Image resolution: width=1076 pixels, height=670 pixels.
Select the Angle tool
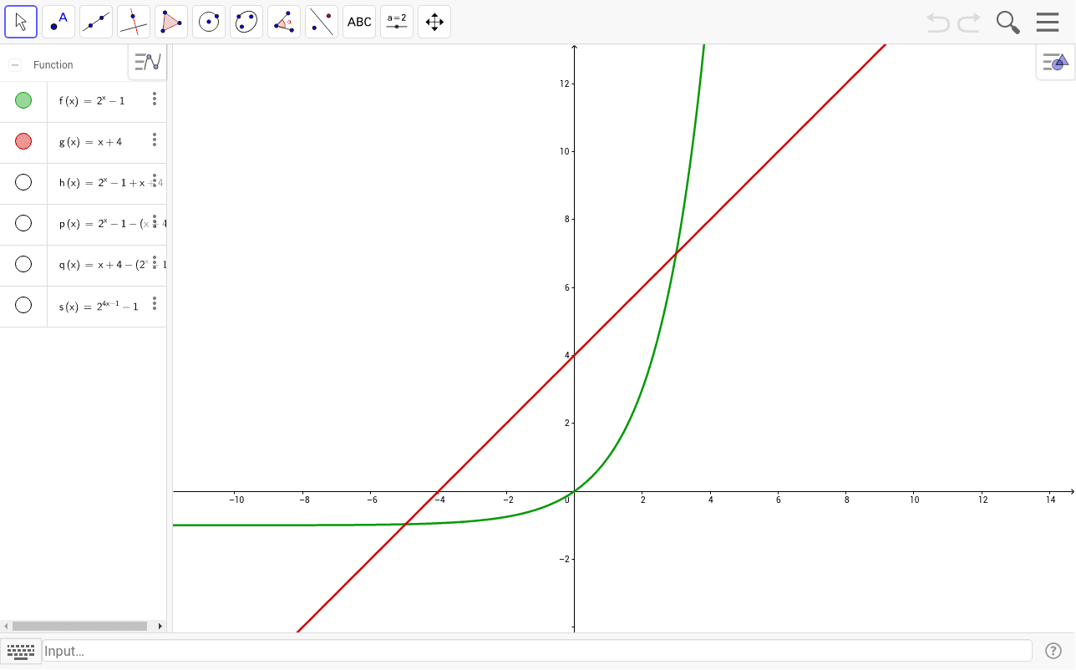[x=284, y=22]
